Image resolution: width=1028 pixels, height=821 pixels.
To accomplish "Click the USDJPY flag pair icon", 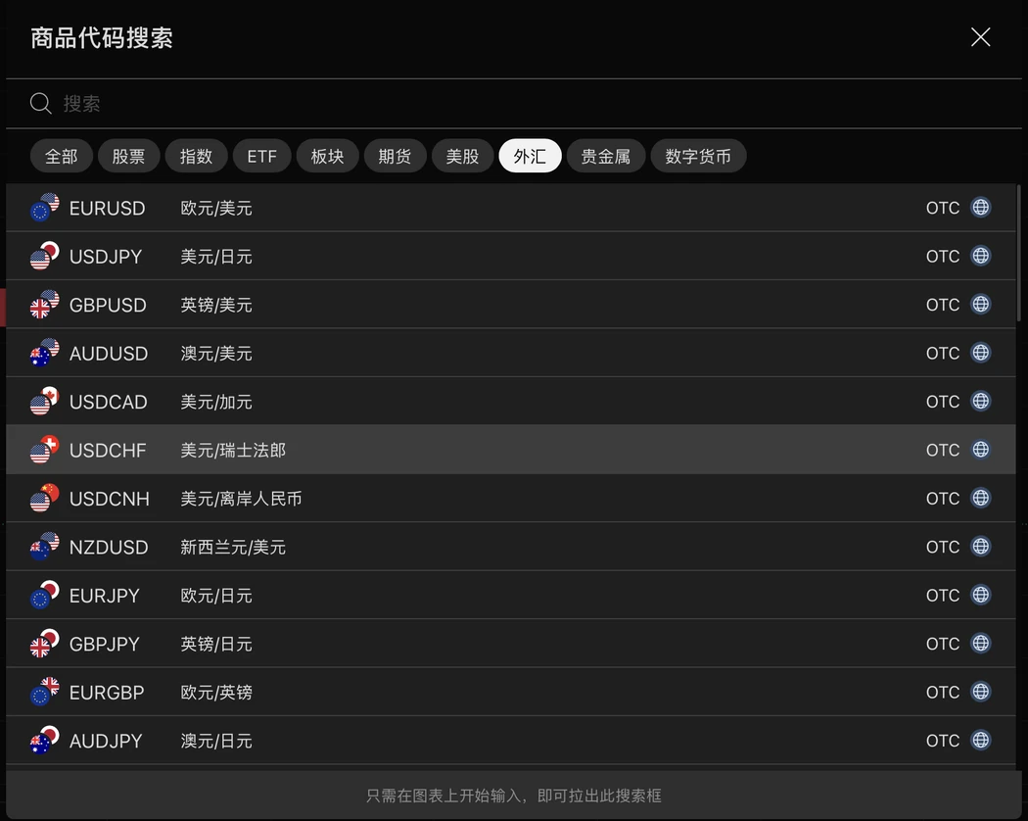I will [45, 256].
